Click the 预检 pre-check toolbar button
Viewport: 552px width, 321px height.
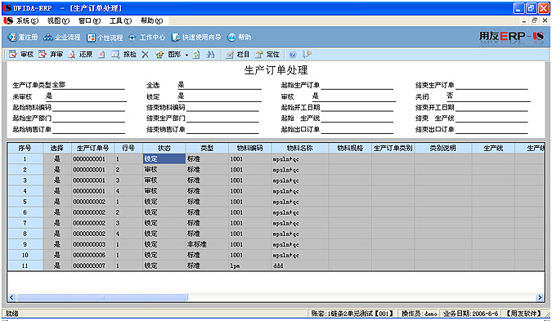click(124, 55)
